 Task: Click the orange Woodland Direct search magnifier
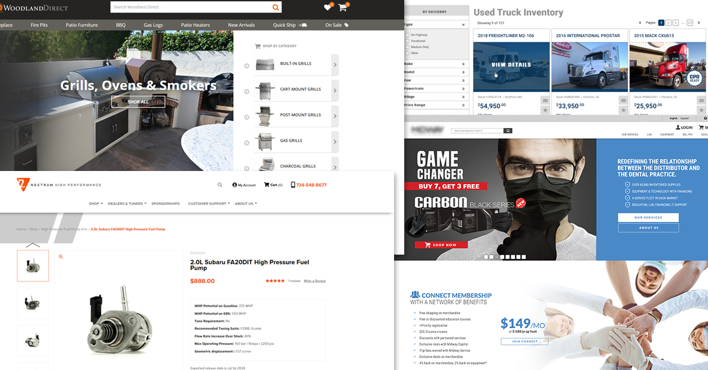[x=276, y=7]
